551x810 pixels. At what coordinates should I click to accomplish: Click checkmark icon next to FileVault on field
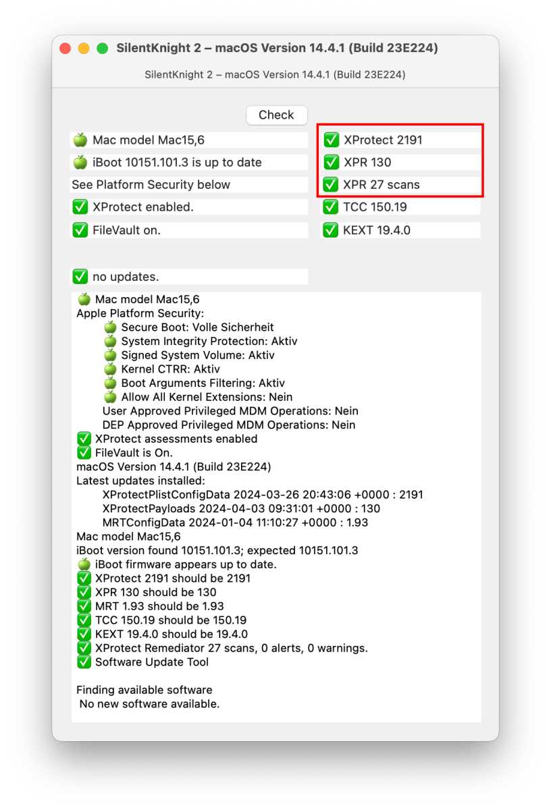coord(80,230)
